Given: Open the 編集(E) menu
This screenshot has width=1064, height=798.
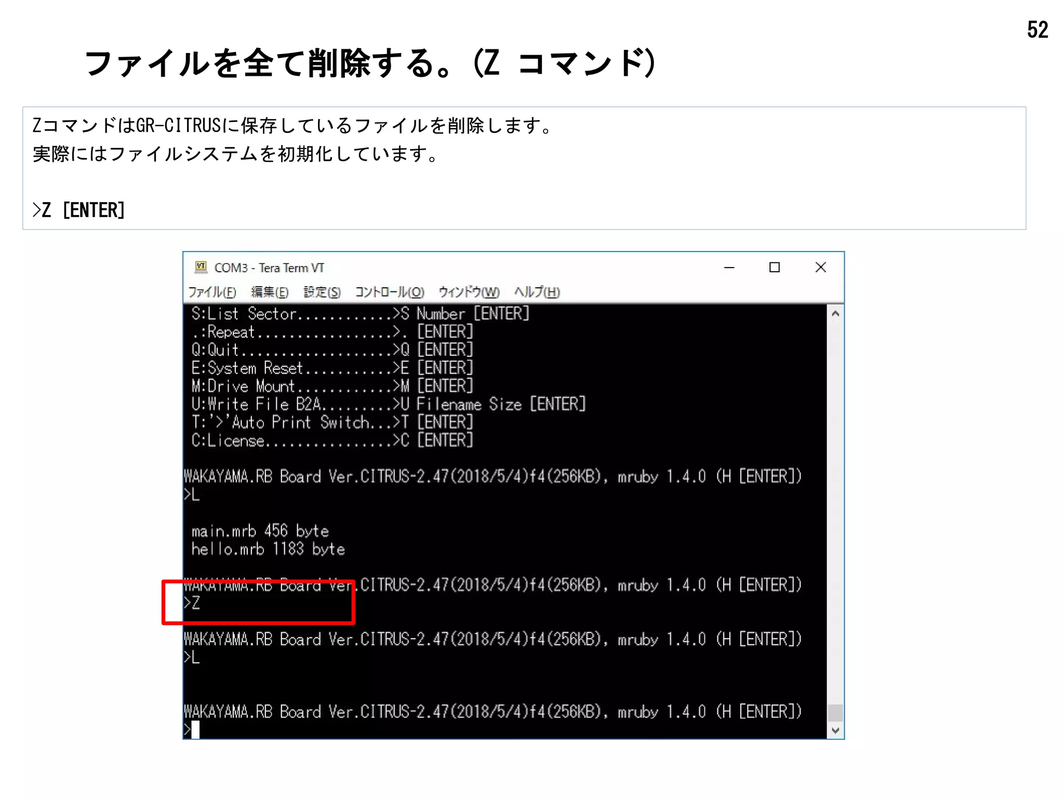Looking at the screenshot, I should (x=270, y=292).
